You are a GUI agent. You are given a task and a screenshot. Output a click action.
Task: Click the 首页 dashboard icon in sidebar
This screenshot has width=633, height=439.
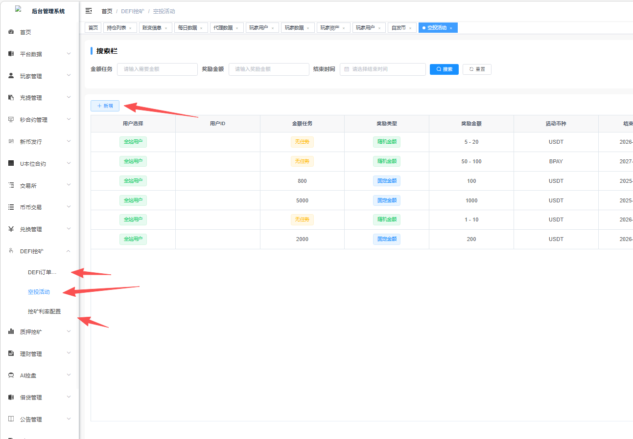pyautogui.click(x=11, y=32)
